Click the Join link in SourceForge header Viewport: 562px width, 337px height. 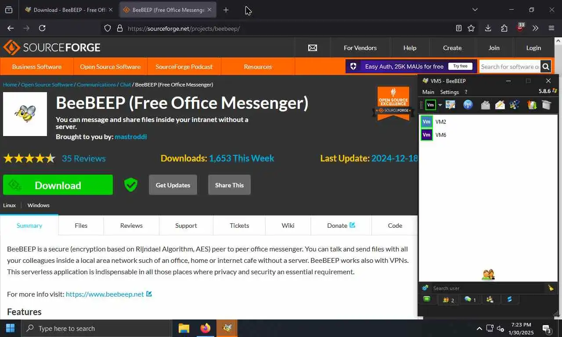point(494,48)
